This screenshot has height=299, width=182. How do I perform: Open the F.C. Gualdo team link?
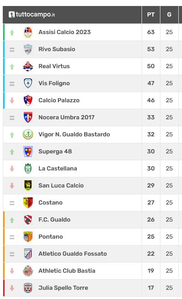(54, 219)
